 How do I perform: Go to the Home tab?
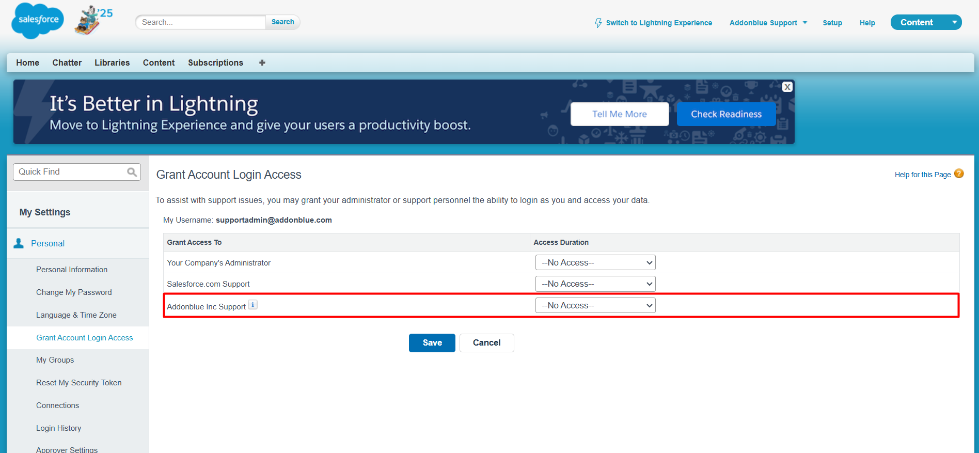pos(28,63)
